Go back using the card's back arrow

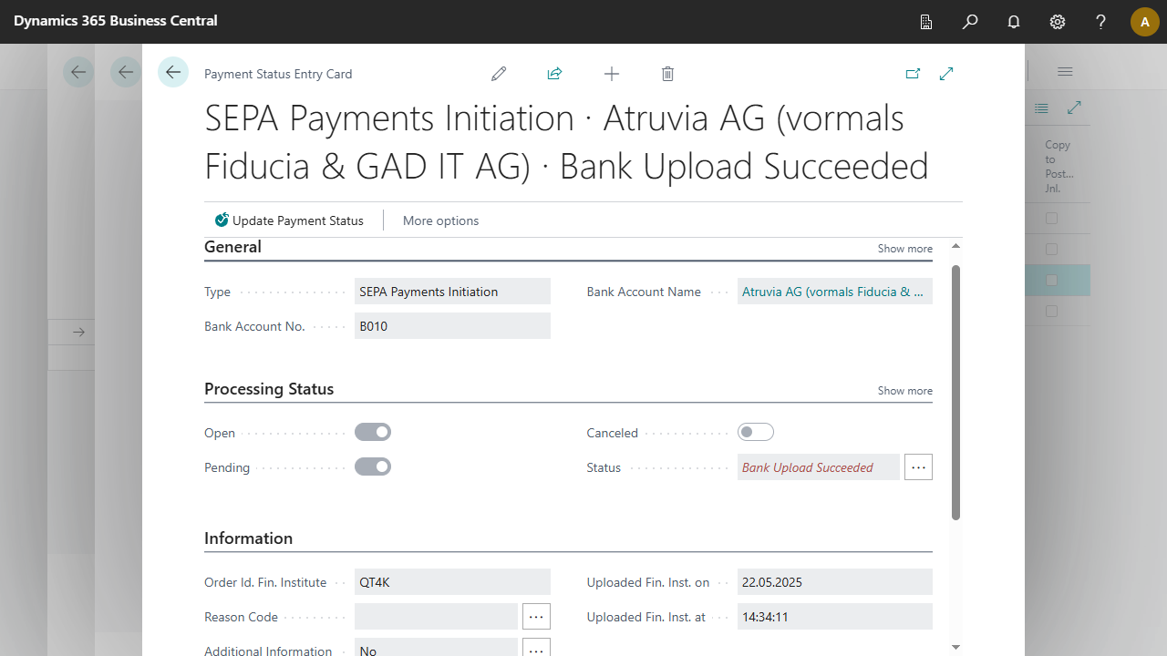(x=173, y=73)
